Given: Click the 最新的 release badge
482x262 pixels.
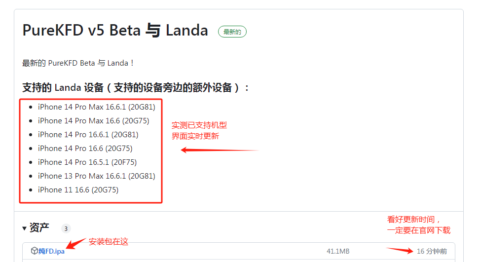Looking at the screenshot, I should (x=232, y=32).
